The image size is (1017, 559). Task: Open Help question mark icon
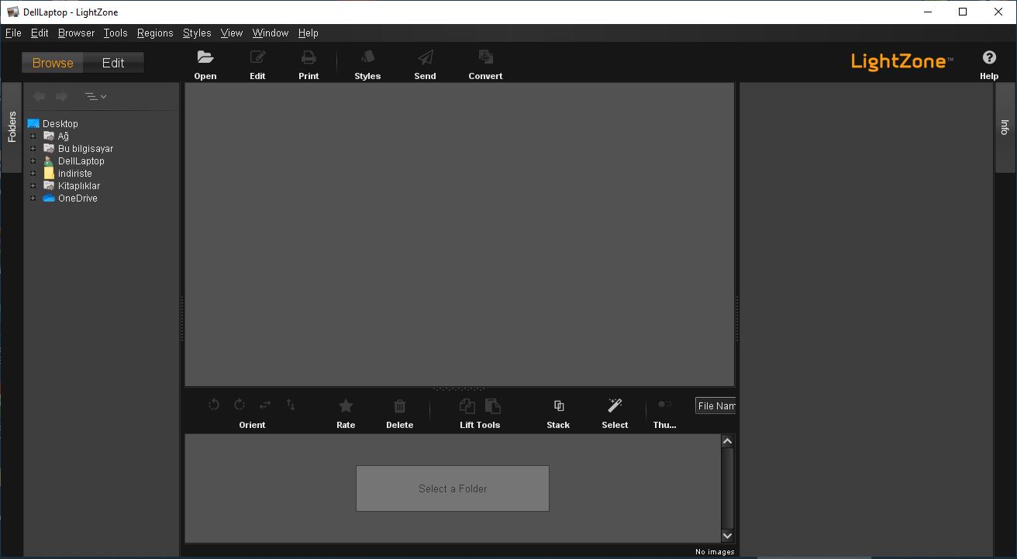coord(989,57)
